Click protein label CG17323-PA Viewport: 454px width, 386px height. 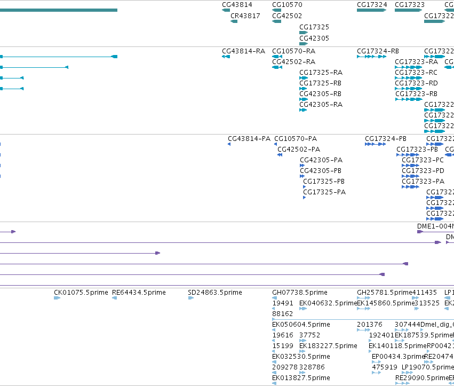point(423,182)
